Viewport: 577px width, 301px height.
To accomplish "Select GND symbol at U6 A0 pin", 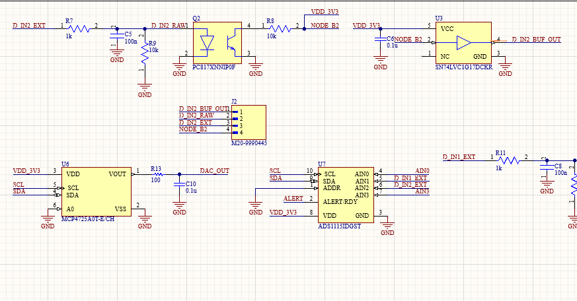I will (x=48, y=222).
